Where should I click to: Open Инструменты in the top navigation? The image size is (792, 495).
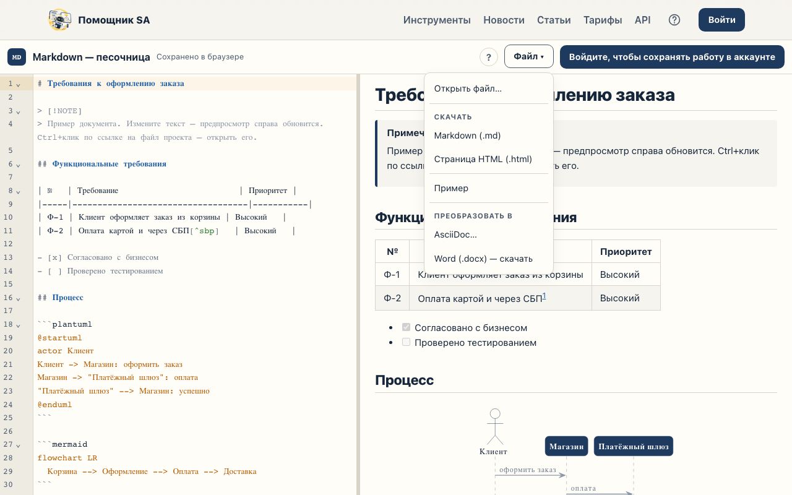pyautogui.click(x=437, y=20)
